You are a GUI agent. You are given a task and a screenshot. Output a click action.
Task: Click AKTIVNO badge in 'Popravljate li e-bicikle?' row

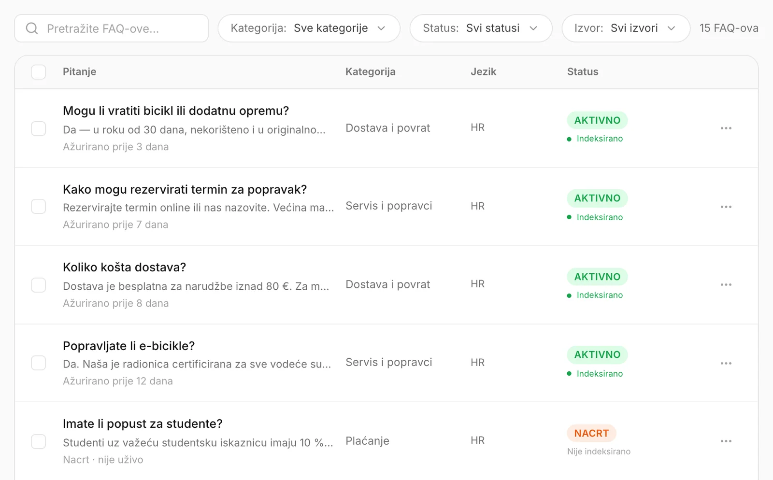coord(597,354)
